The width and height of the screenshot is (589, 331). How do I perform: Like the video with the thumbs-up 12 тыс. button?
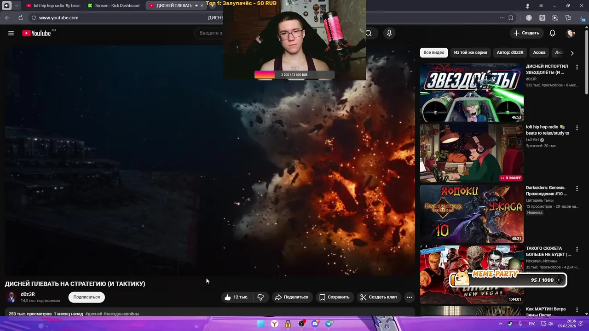point(237,297)
